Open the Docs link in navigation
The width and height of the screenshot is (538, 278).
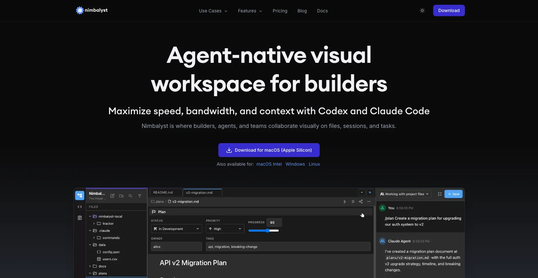pos(322,11)
